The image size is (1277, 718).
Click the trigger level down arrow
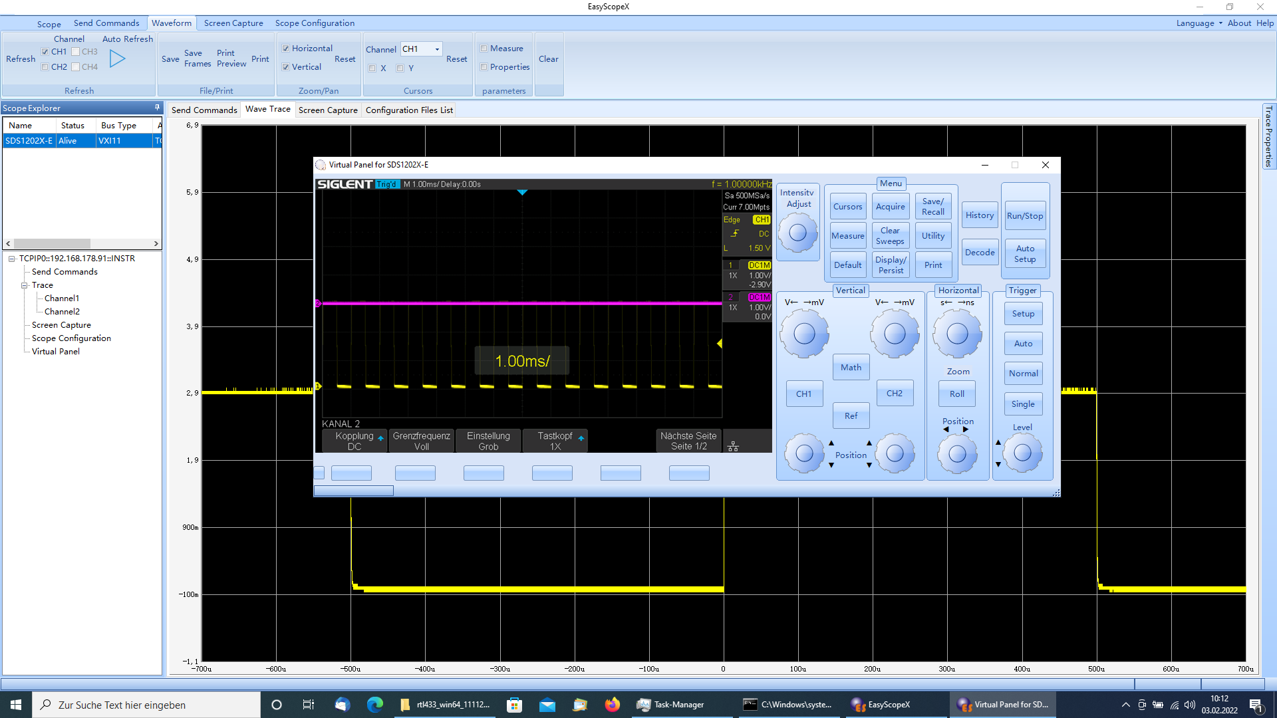(x=998, y=465)
